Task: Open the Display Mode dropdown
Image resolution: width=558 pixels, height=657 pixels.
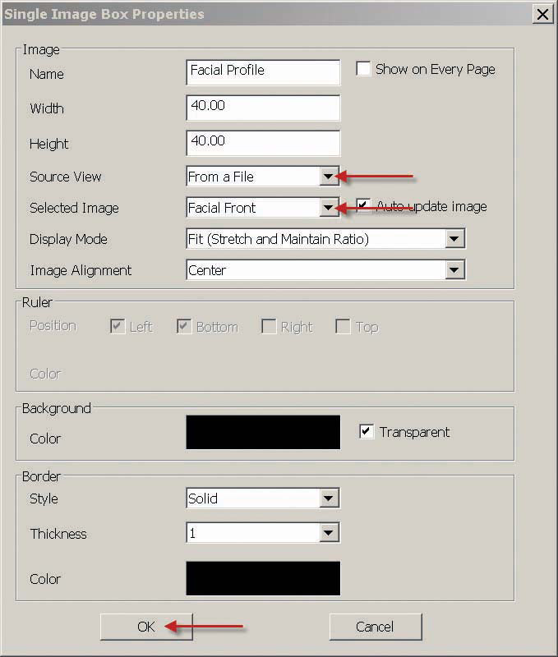Action: (454, 239)
